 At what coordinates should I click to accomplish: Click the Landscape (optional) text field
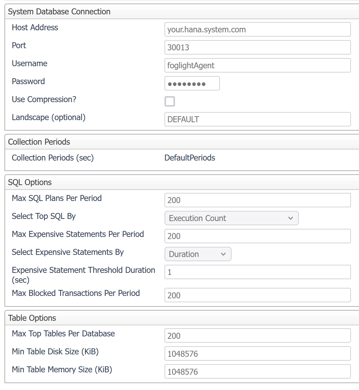[257, 119]
